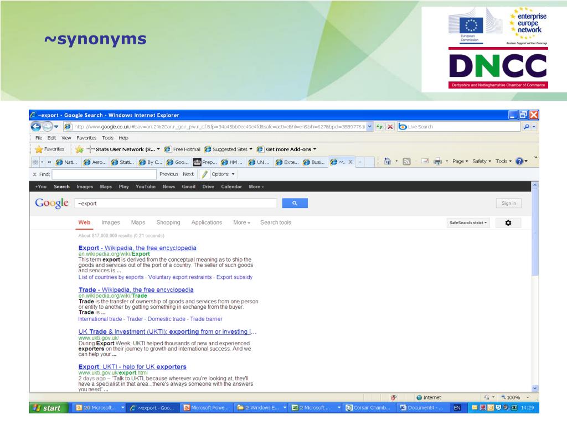Open the SafeSearch strict dropdown
The image size is (567, 425).
(468, 222)
